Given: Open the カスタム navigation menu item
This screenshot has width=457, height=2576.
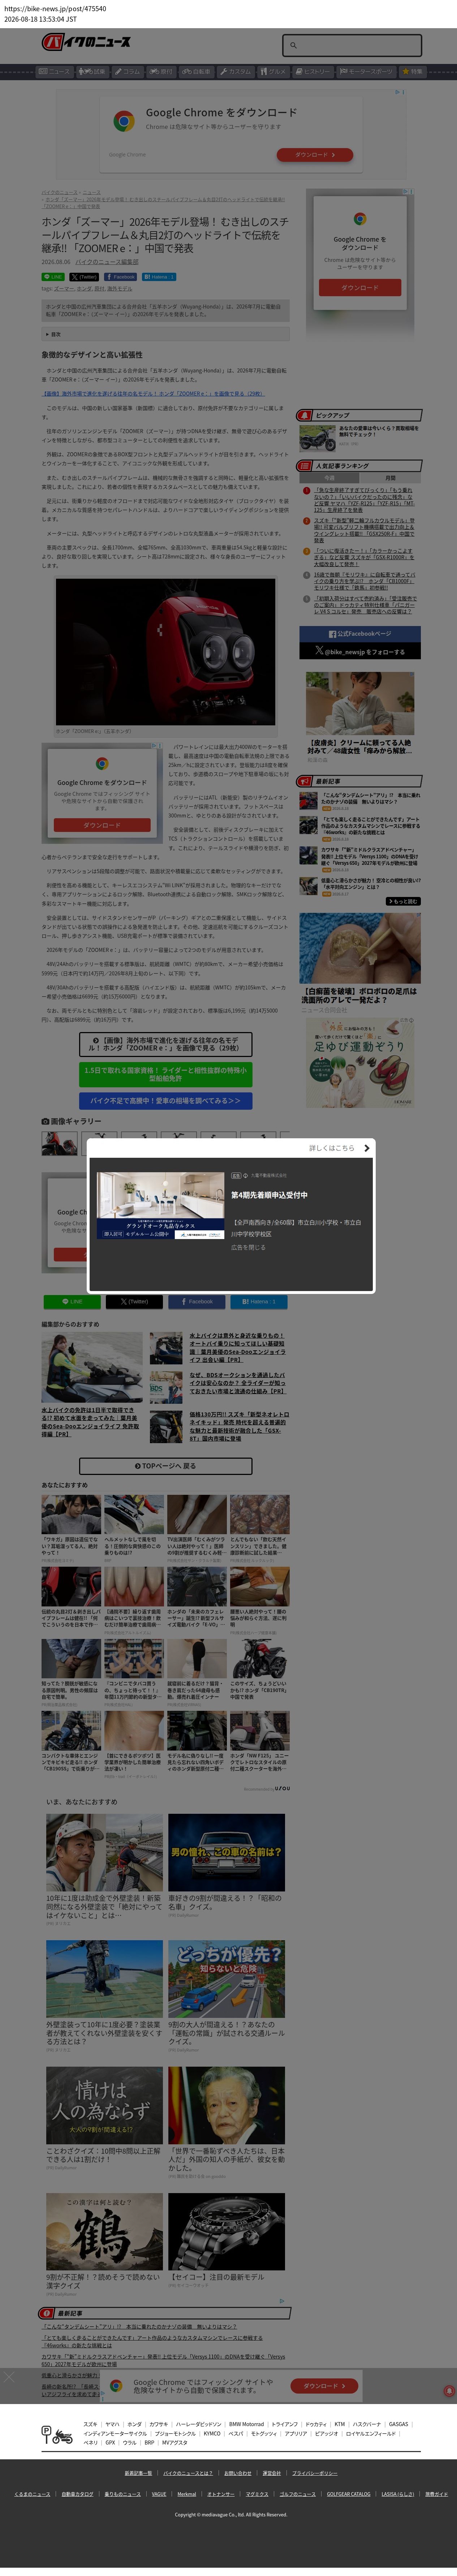Looking at the screenshot, I should (236, 71).
